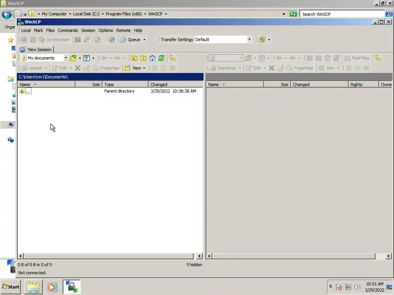Expand the update globe dropdown arrow

pyautogui.click(x=269, y=40)
